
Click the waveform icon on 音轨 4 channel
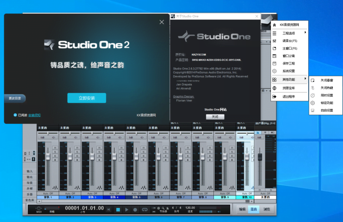(121, 187)
